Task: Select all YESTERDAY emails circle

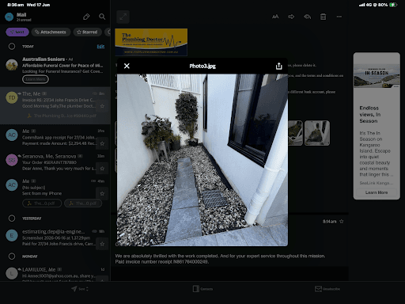Action: (12, 218)
